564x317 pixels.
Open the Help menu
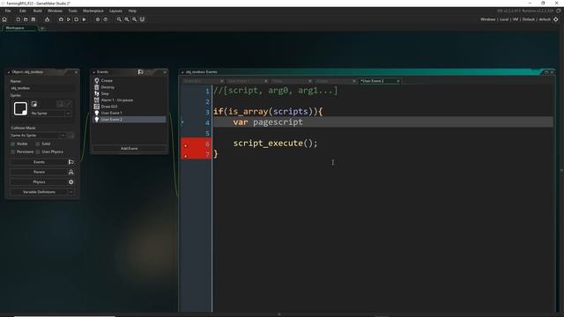[132, 11]
